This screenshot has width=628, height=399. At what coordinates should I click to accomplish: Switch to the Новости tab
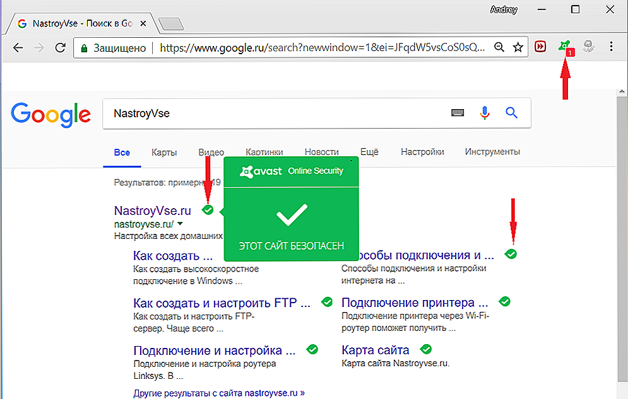(x=322, y=152)
